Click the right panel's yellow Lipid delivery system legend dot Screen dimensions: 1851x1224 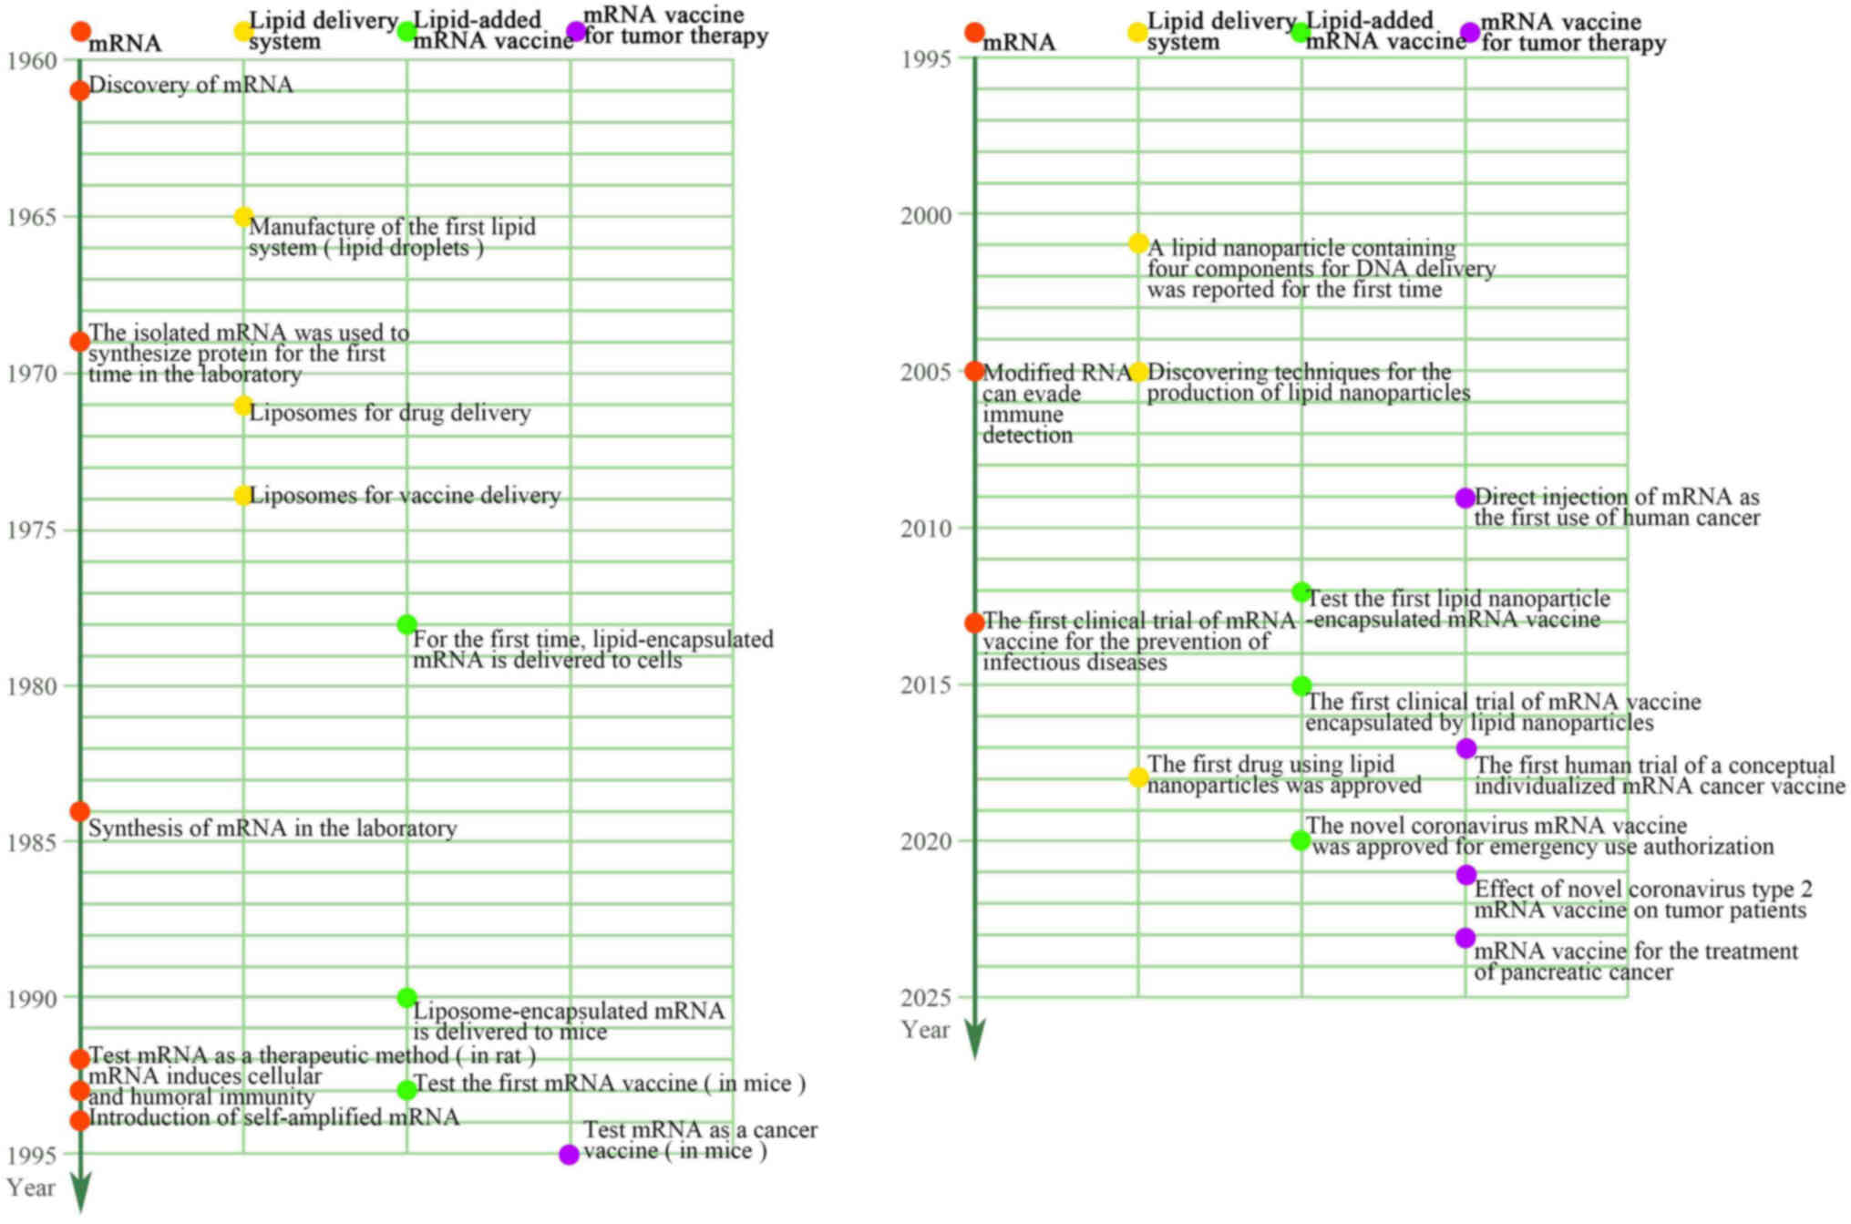(x=1137, y=33)
